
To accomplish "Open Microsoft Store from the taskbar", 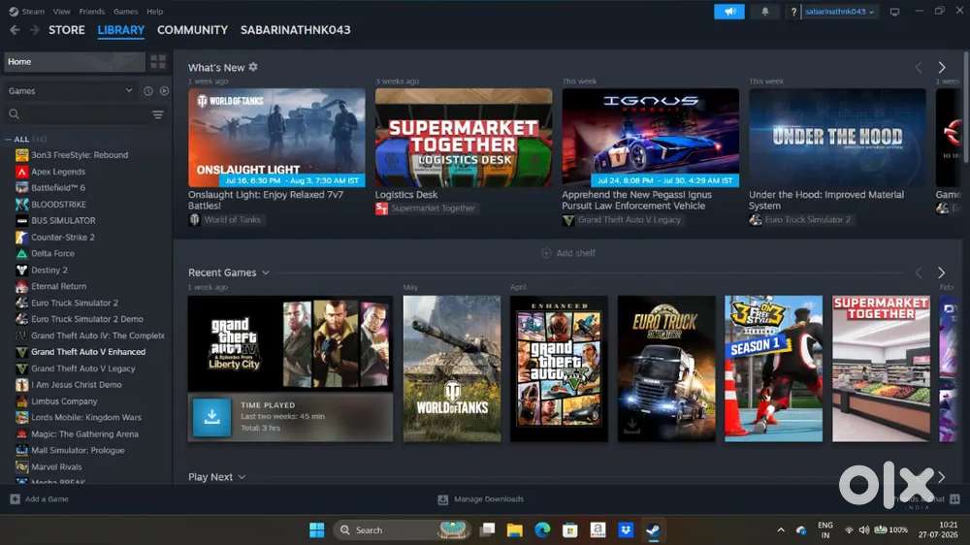I will 569,530.
